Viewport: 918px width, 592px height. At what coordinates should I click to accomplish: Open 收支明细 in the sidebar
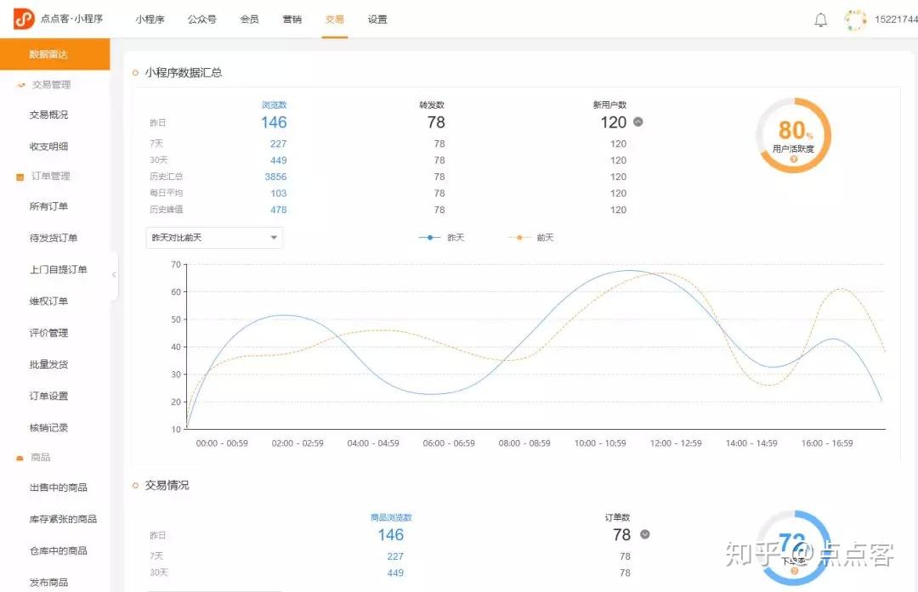pyautogui.click(x=48, y=146)
